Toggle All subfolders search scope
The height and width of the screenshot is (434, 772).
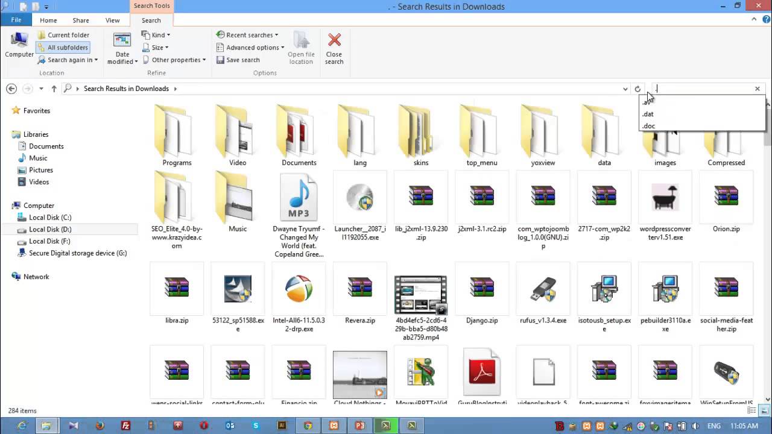click(62, 48)
